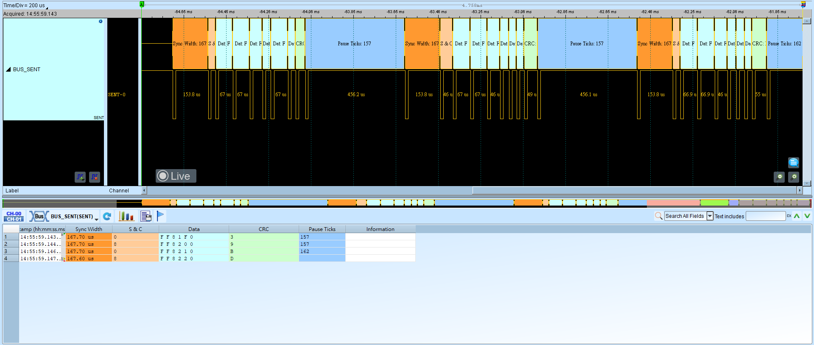The height and width of the screenshot is (345, 814).
Task: Sort by the Sync Width column header
Action: 89,229
